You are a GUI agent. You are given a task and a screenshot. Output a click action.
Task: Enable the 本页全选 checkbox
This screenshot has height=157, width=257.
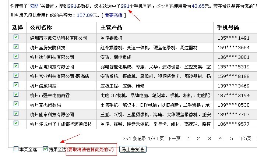[x=16, y=149]
